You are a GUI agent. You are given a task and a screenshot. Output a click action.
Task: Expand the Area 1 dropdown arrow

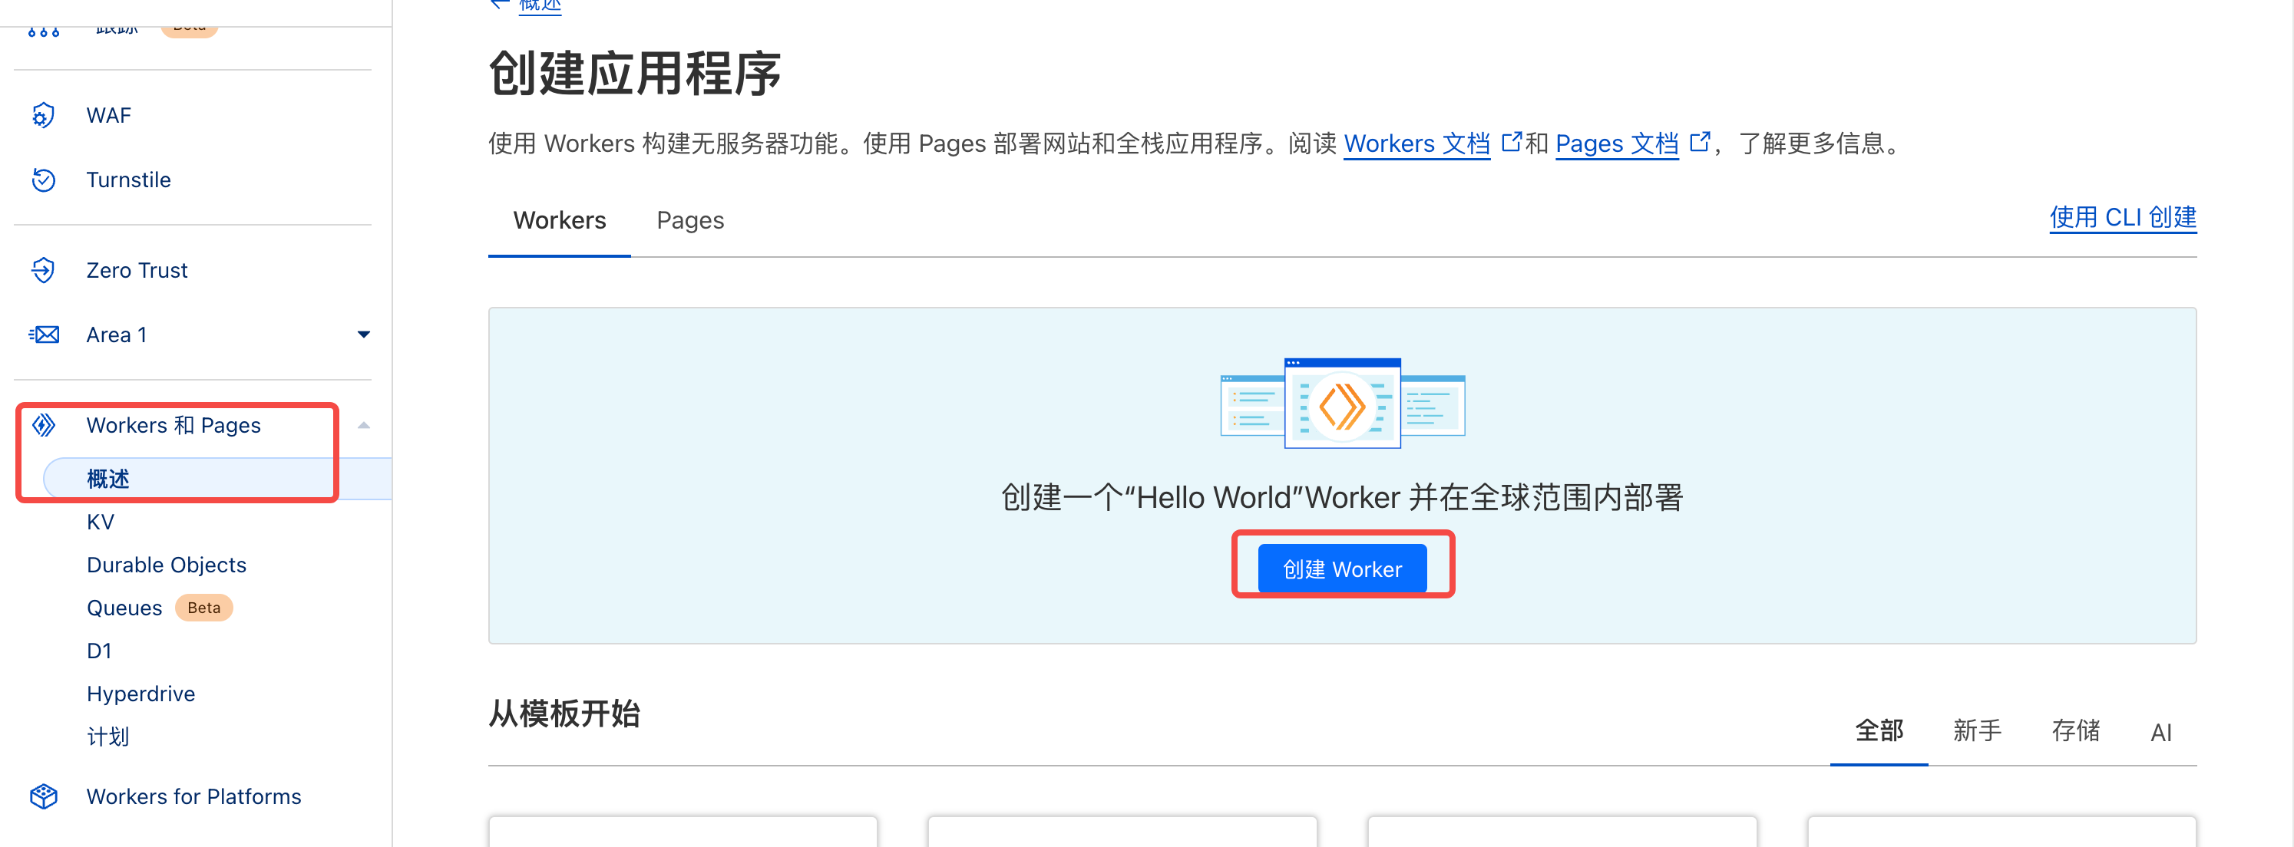pos(363,335)
